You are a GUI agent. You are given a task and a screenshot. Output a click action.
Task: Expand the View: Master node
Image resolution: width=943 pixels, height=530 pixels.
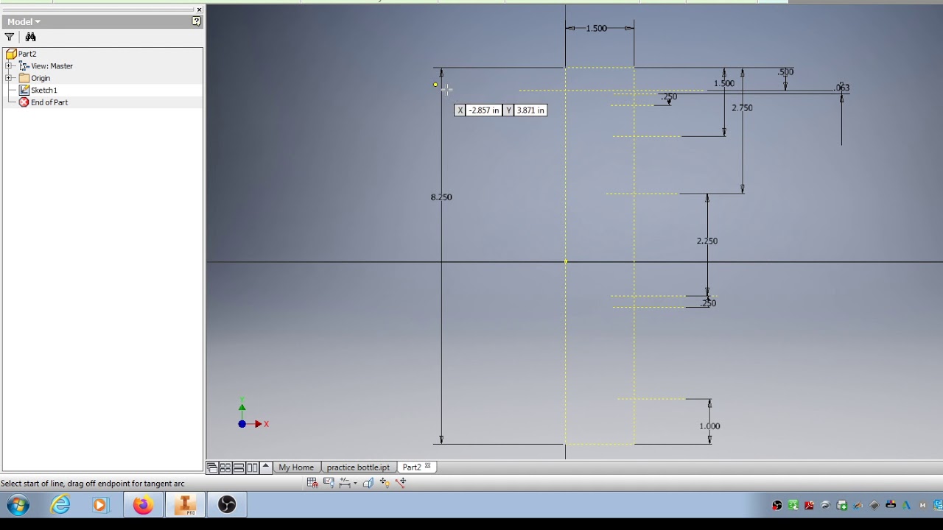(9, 66)
